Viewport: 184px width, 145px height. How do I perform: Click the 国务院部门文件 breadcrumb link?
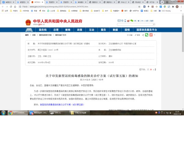[60, 35]
